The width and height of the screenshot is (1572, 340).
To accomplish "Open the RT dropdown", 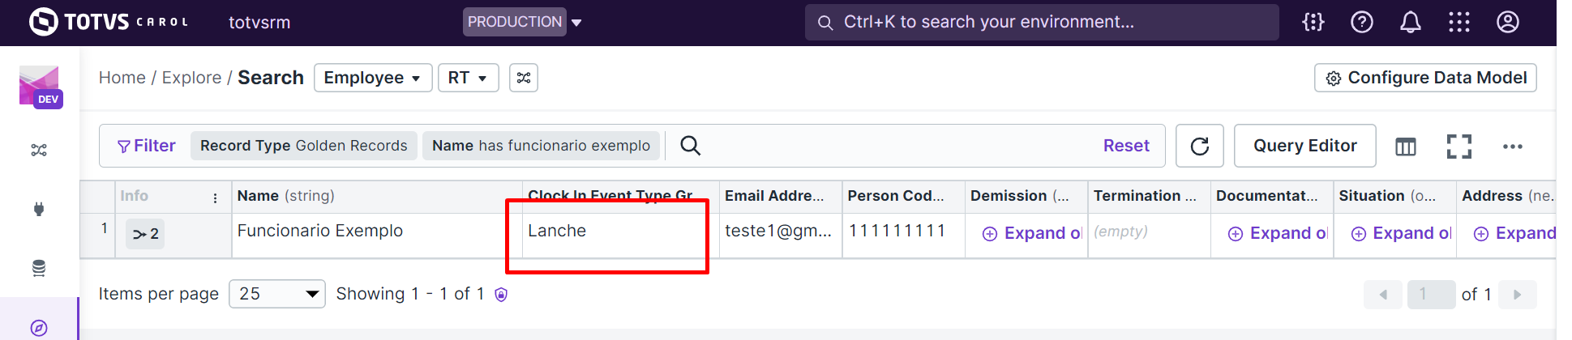I will 468,78.
